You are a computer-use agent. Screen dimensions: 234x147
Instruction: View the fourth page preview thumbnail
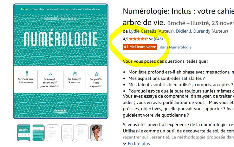click(68, 133)
